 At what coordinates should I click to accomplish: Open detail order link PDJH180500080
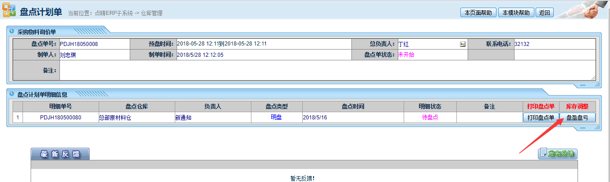(x=60, y=118)
